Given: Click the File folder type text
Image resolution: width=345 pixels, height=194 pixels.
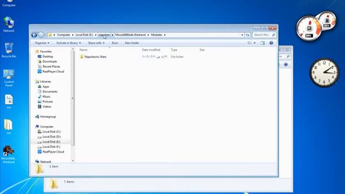Looking at the screenshot, I should (177, 57).
